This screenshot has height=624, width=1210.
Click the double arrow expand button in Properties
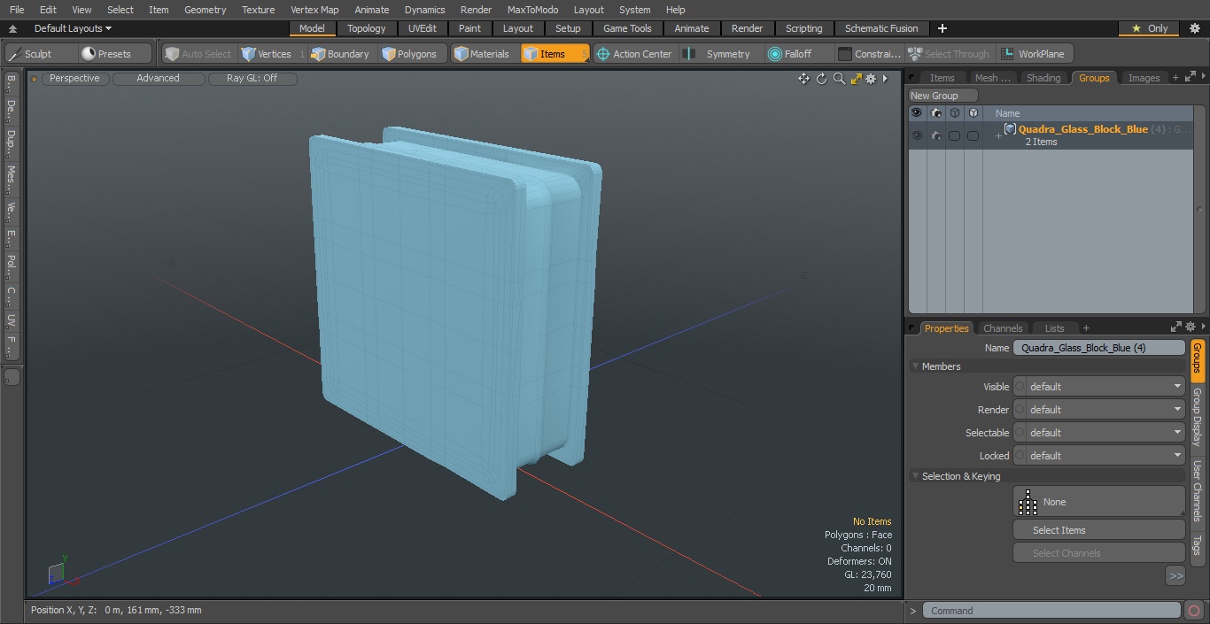pos(1175,576)
